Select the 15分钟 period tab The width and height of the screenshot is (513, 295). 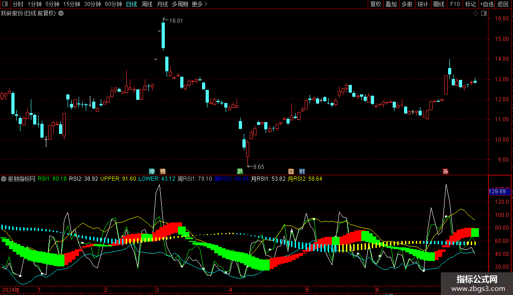(71, 4)
